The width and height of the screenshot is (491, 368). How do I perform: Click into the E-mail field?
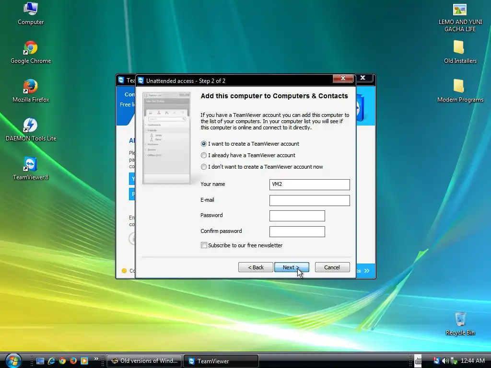(309, 200)
